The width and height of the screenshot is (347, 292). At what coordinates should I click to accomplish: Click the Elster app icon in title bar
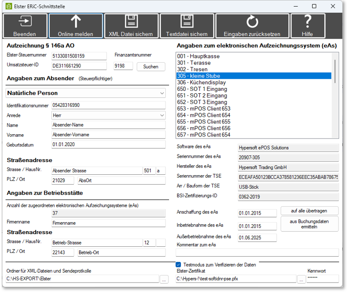tap(8, 6)
